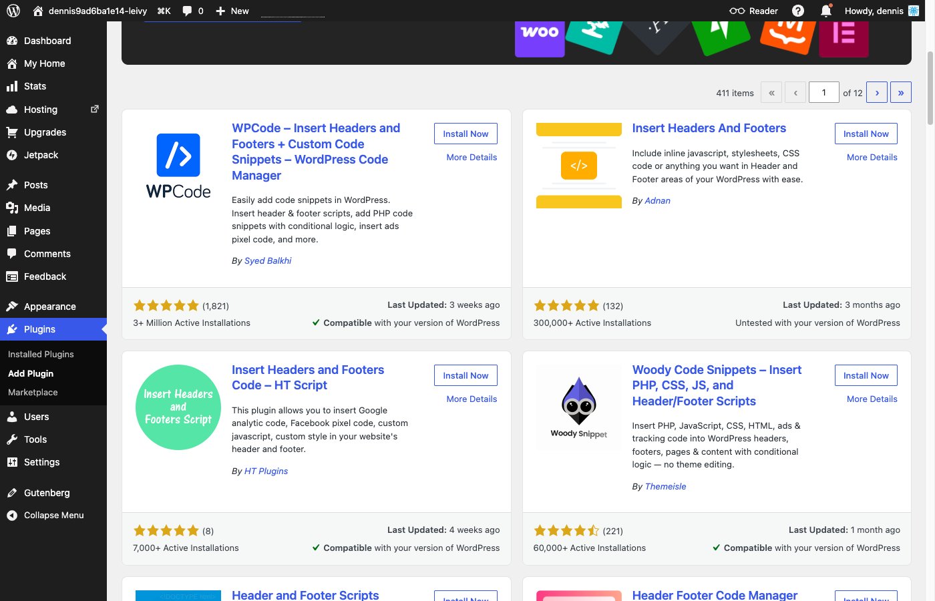Visit site dennis9ad6ba1e14-leivy home icon
Screen dimensions: 935x601
click(x=37, y=11)
